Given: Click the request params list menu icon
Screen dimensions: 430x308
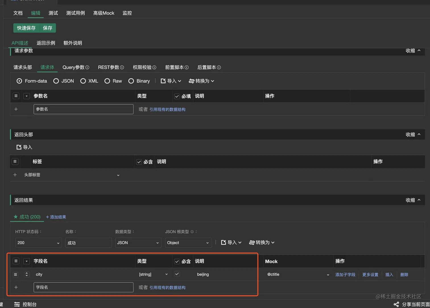Looking at the screenshot, I should click(16, 96).
